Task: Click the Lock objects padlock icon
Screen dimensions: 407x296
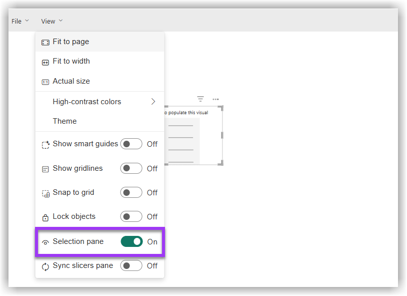Action: [45, 216]
